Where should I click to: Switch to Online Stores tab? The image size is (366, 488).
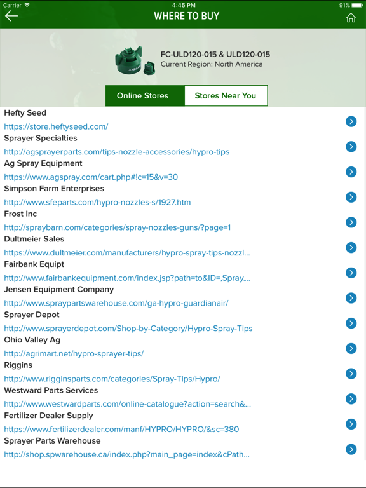click(x=145, y=95)
